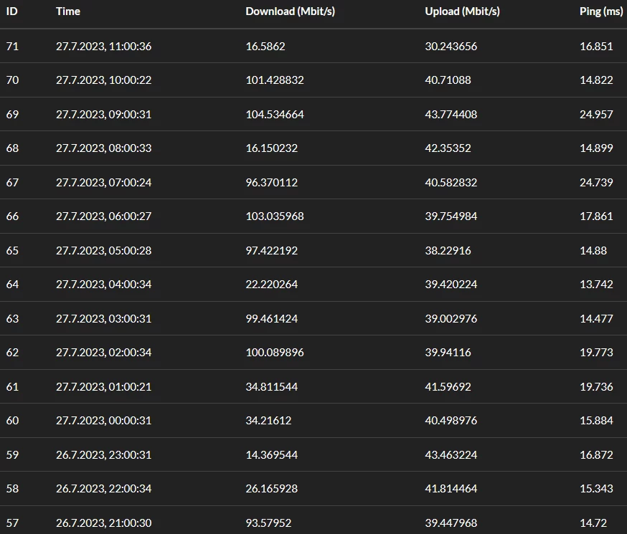Click upload value 41.814464
This screenshot has width=627, height=534.
451,489
